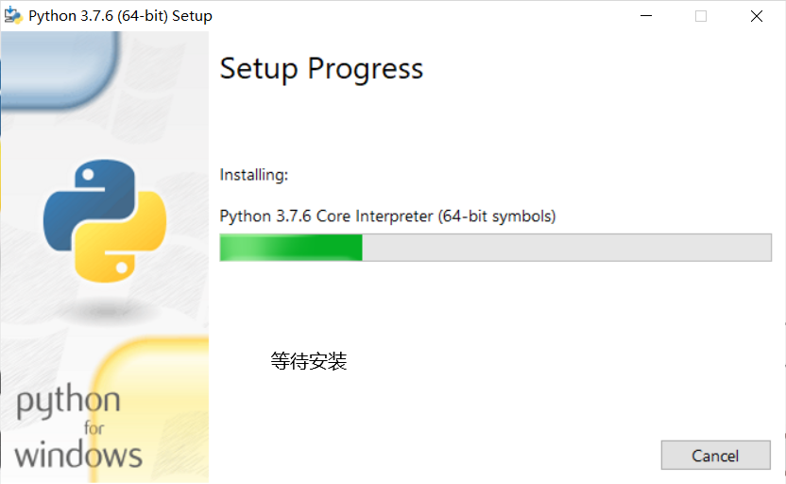Click the word "python" in the sidebar
Image resolution: width=786 pixels, height=484 pixels.
pos(68,402)
